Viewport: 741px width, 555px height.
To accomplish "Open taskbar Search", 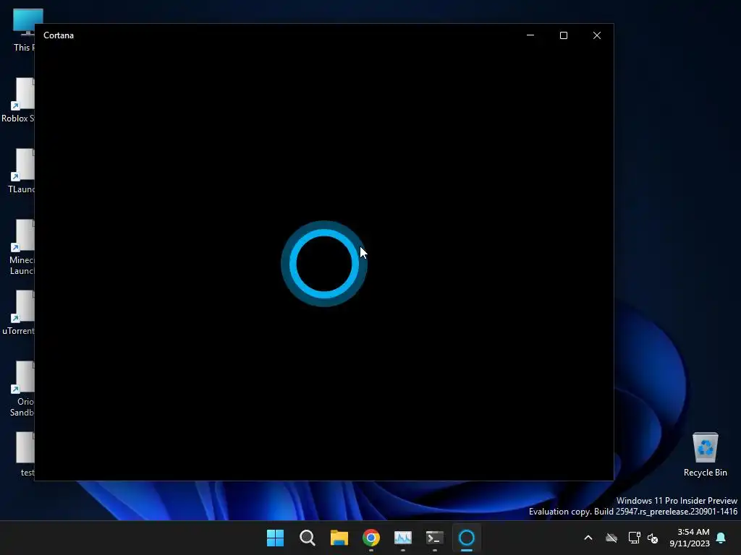I will click(x=307, y=538).
